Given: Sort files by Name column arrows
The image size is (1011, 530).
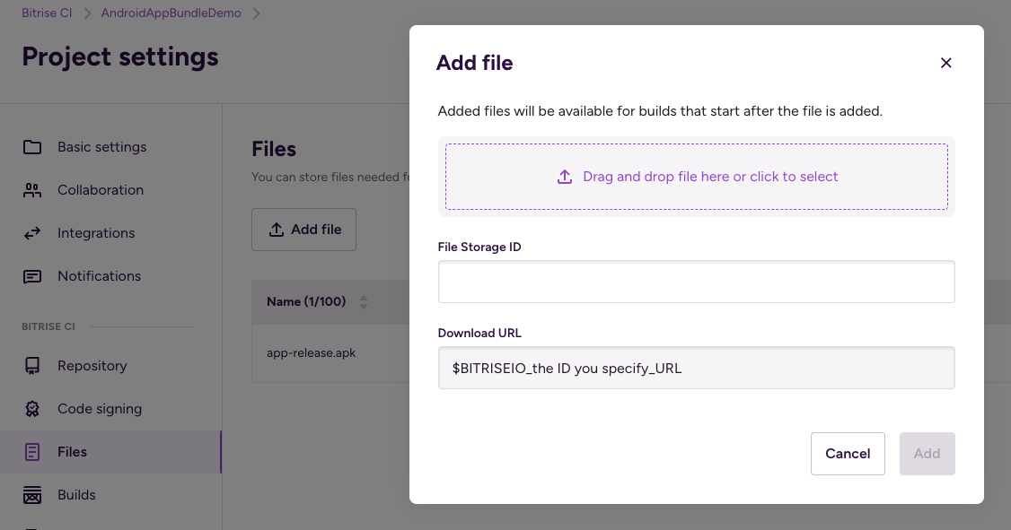Looking at the screenshot, I should tap(364, 302).
